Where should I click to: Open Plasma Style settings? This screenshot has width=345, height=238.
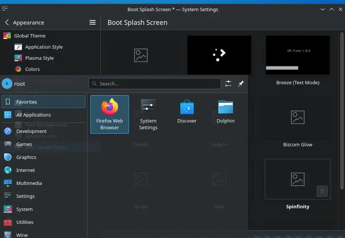(x=50, y=58)
